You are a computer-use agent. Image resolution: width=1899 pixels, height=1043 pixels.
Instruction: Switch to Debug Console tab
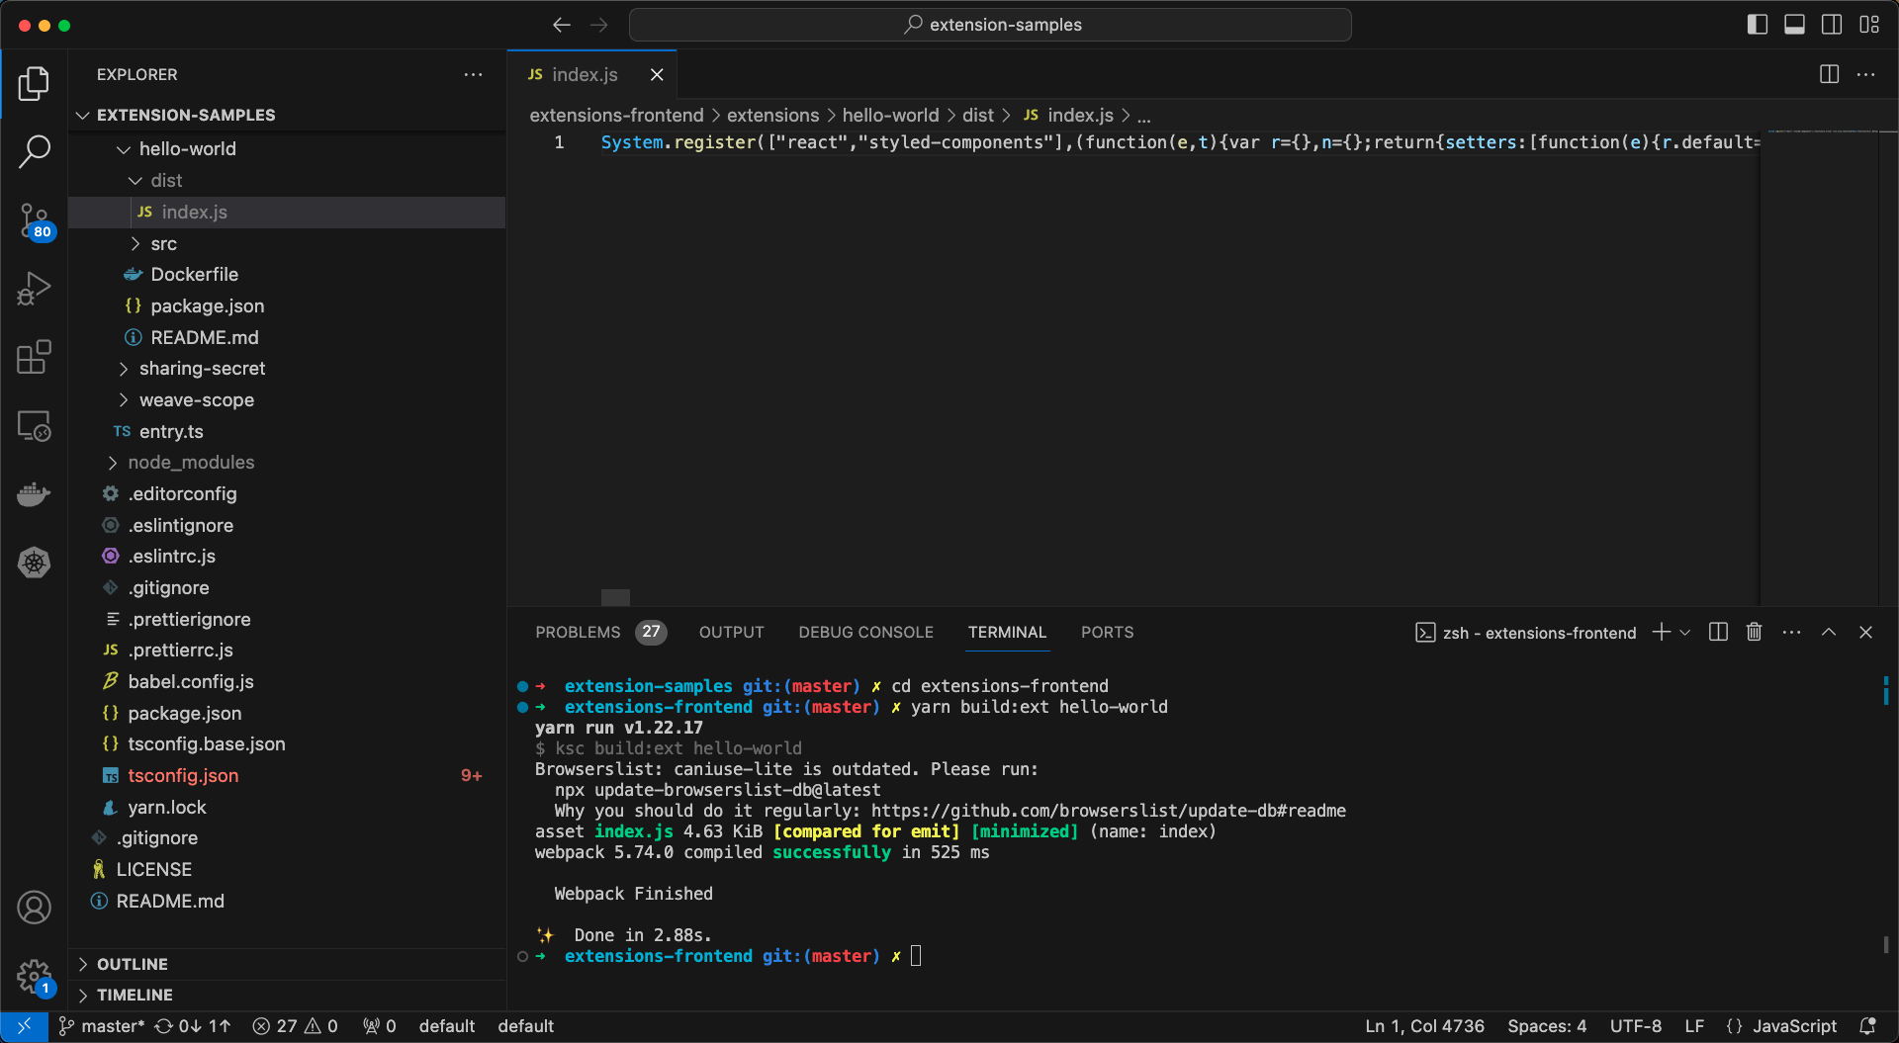coord(865,632)
